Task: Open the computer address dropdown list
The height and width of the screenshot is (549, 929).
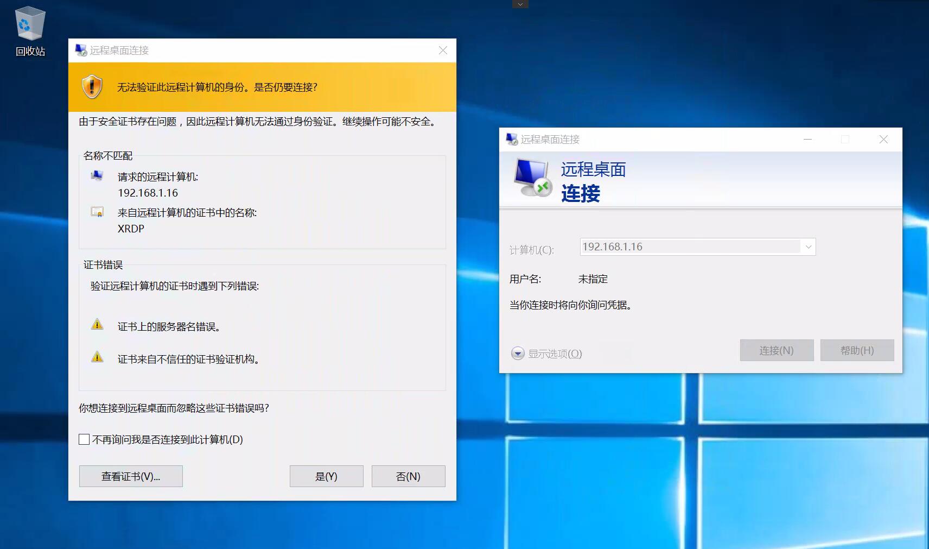Action: [x=808, y=246]
